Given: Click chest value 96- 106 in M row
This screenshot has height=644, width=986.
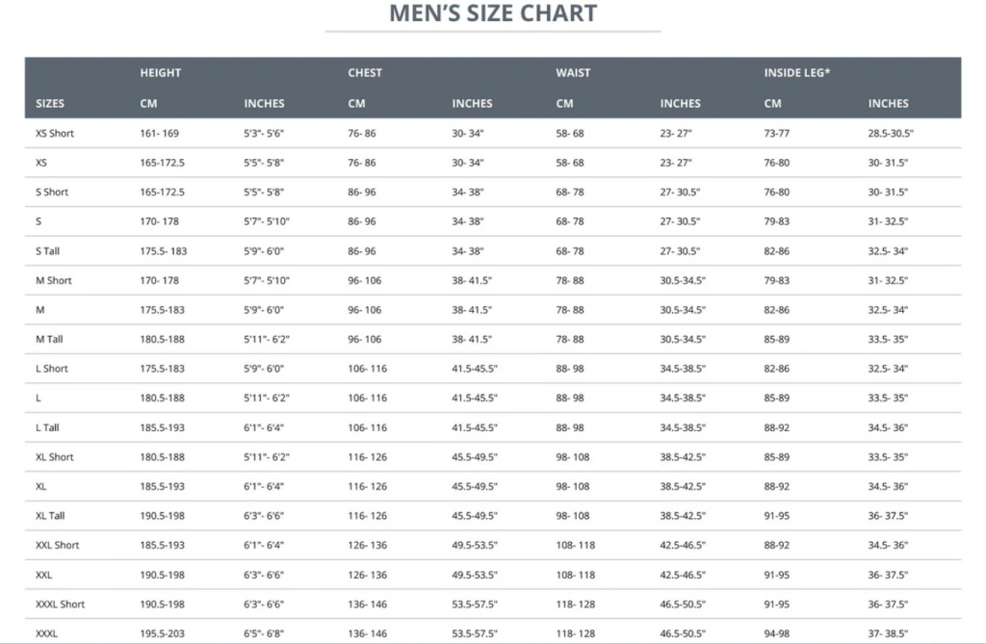Looking at the screenshot, I should click(x=365, y=310).
